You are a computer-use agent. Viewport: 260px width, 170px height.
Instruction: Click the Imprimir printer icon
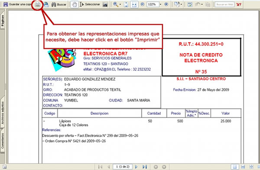click(x=38, y=5)
